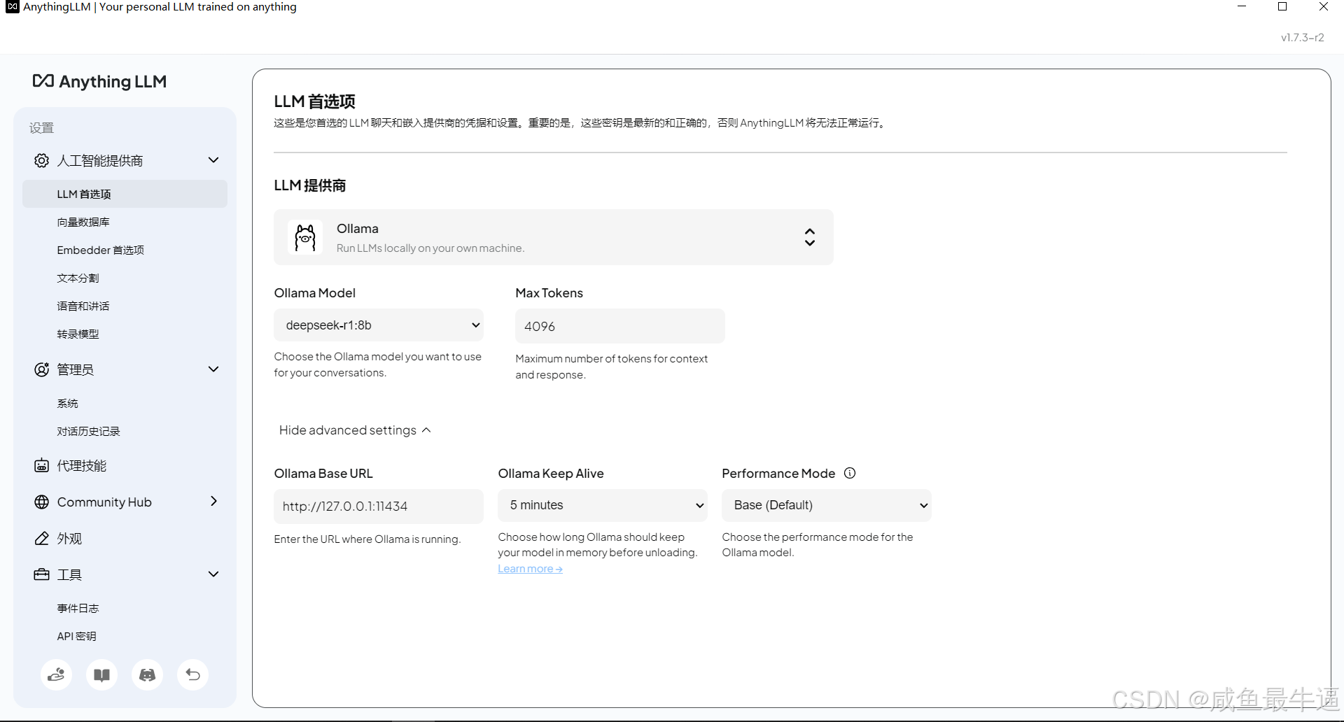Click the Max Tokens label

(549, 293)
